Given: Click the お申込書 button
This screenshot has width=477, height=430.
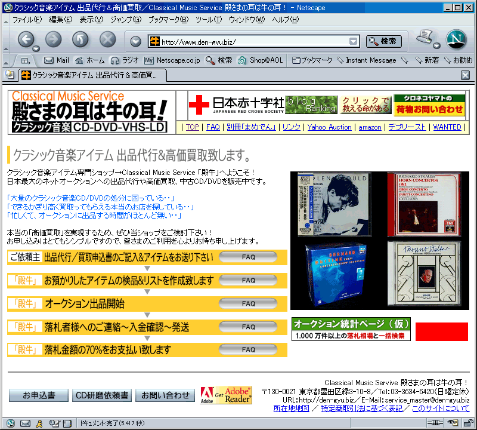Looking at the screenshot, I should [x=39, y=395].
